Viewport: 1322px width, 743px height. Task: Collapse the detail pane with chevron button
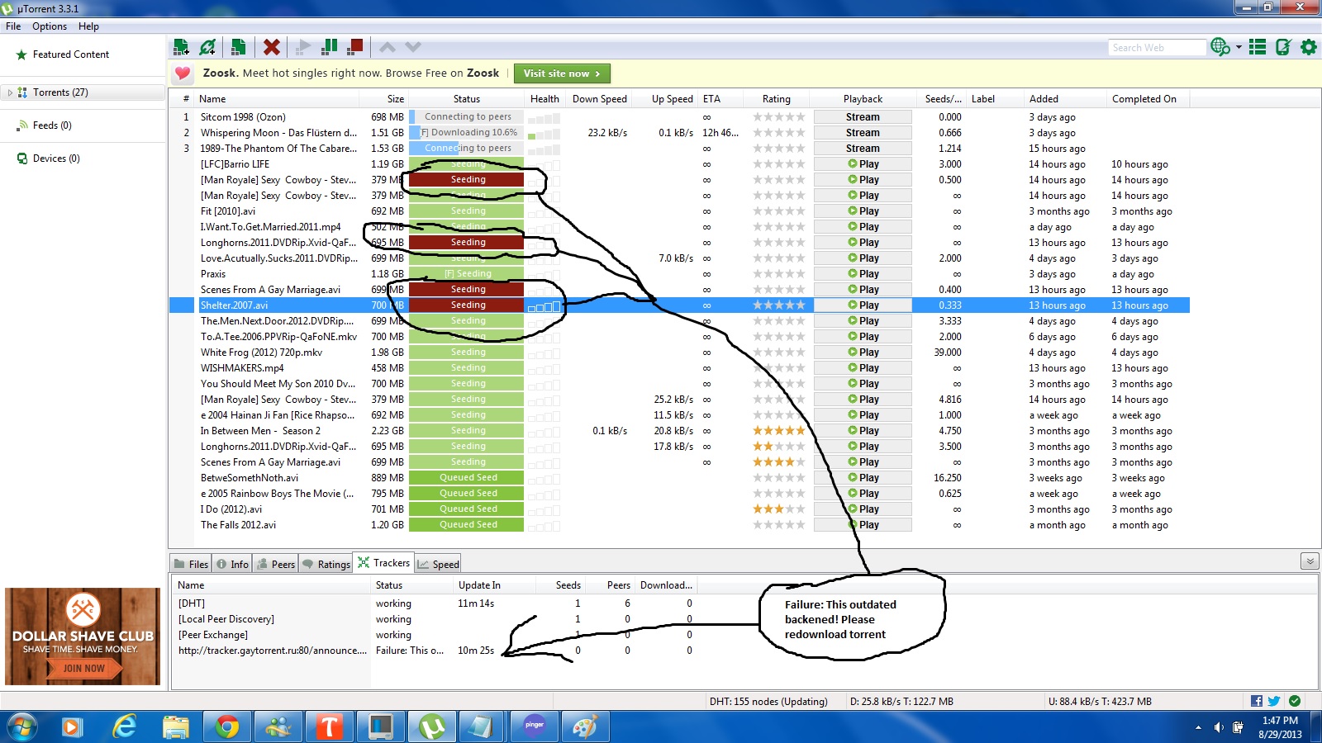[1310, 561]
